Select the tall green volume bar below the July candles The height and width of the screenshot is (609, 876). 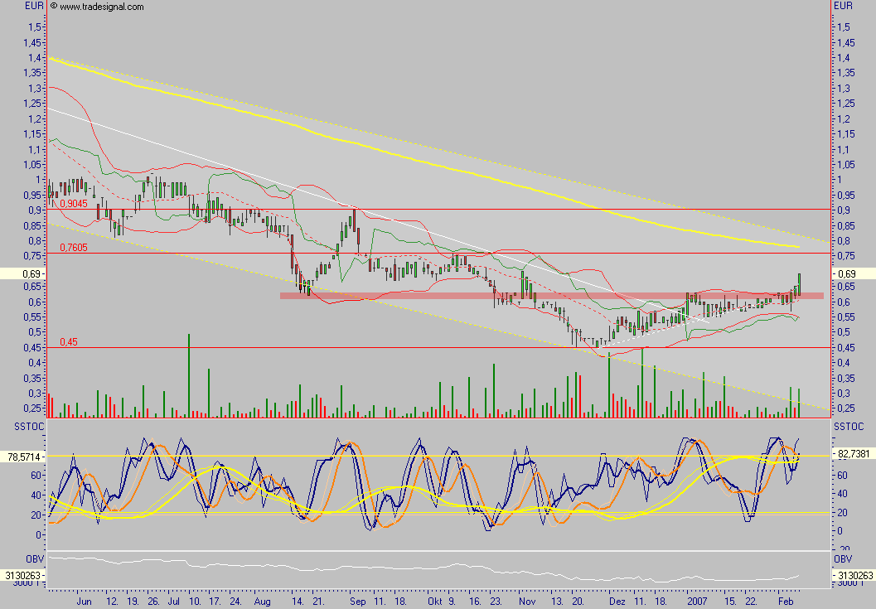pyautogui.click(x=189, y=373)
